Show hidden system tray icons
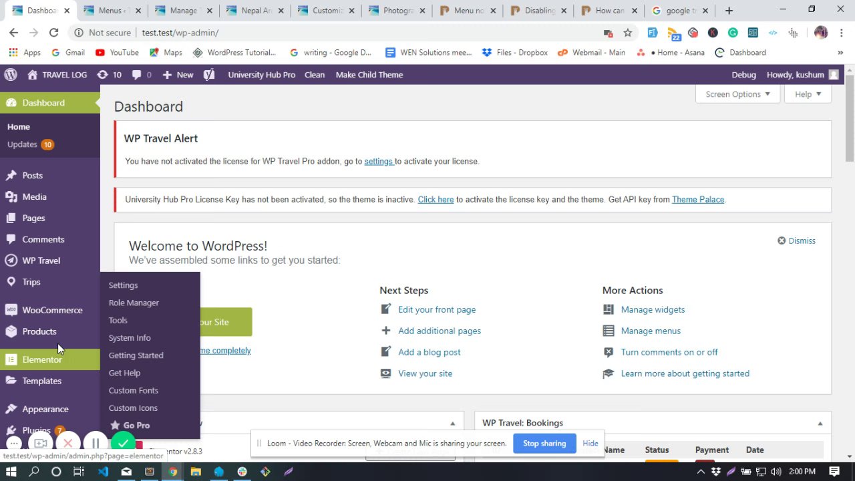The height and width of the screenshot is (481, 855). coord(701,472)
